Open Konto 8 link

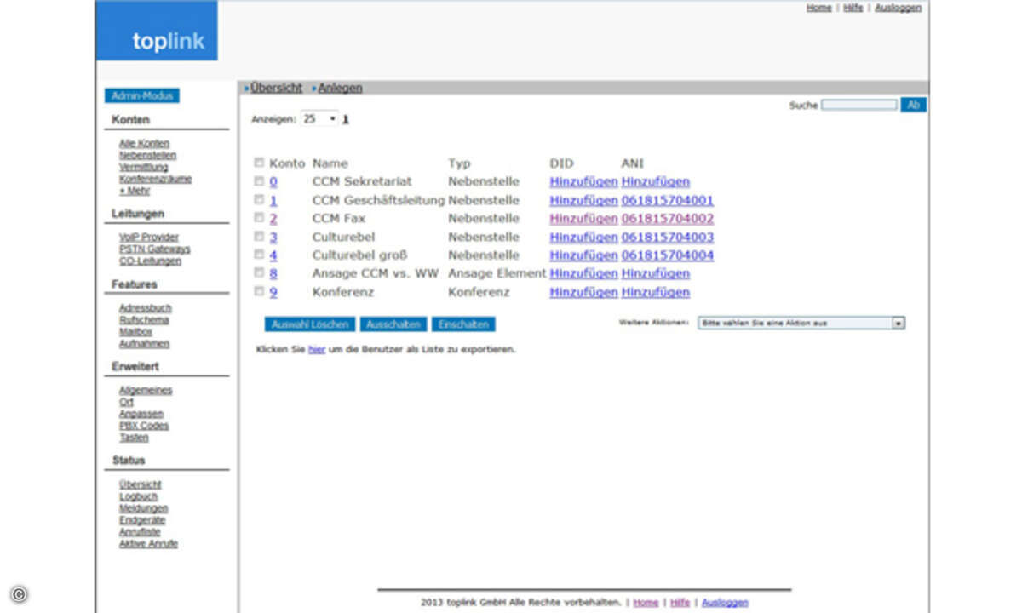tap(273, 273)
